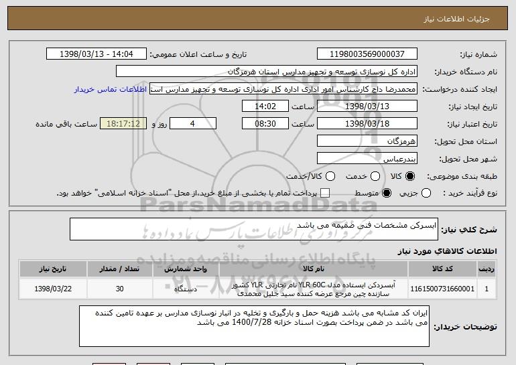
Task: Click the buyer organization name field
Action: [267, 72]
